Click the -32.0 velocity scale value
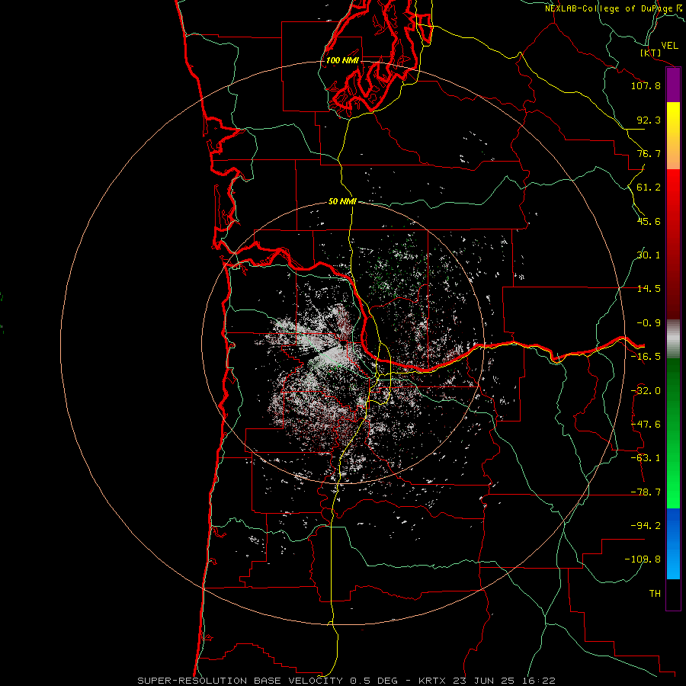Viewport: 686px width, 686px height. [646, 391]
